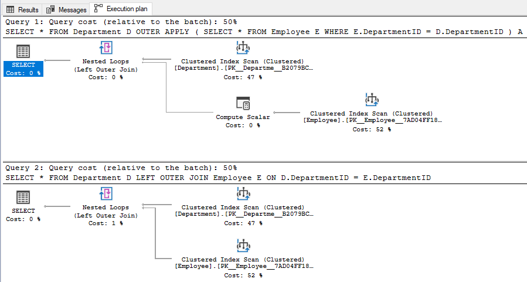The image size is (527, 282).
Task: Click the SELECT operator icon in Query 1
Action: click(23, 52)
